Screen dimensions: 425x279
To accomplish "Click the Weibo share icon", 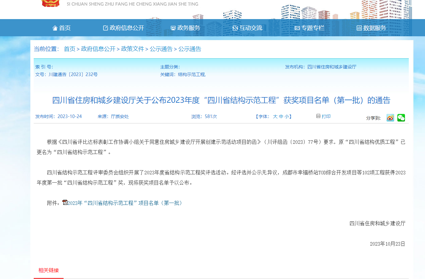I will 390,118.
